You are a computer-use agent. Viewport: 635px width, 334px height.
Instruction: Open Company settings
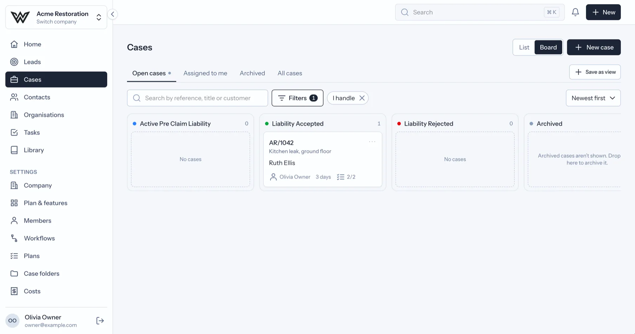tap(56, 185)
